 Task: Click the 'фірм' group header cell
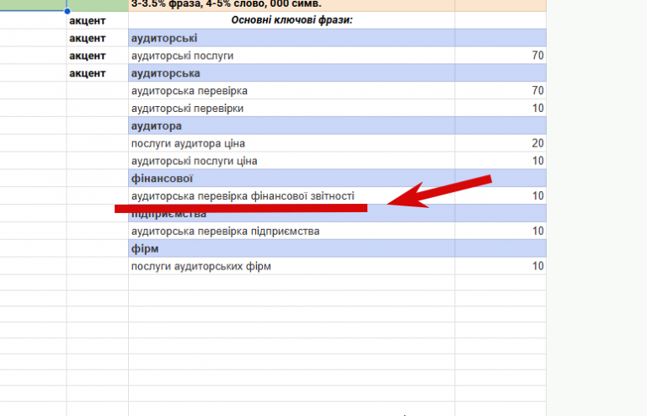[291, 248]
